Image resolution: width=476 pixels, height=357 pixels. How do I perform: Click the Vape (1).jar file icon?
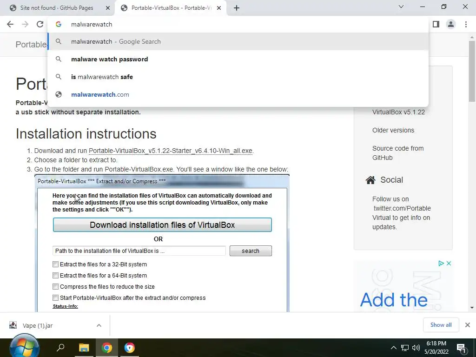13,325
